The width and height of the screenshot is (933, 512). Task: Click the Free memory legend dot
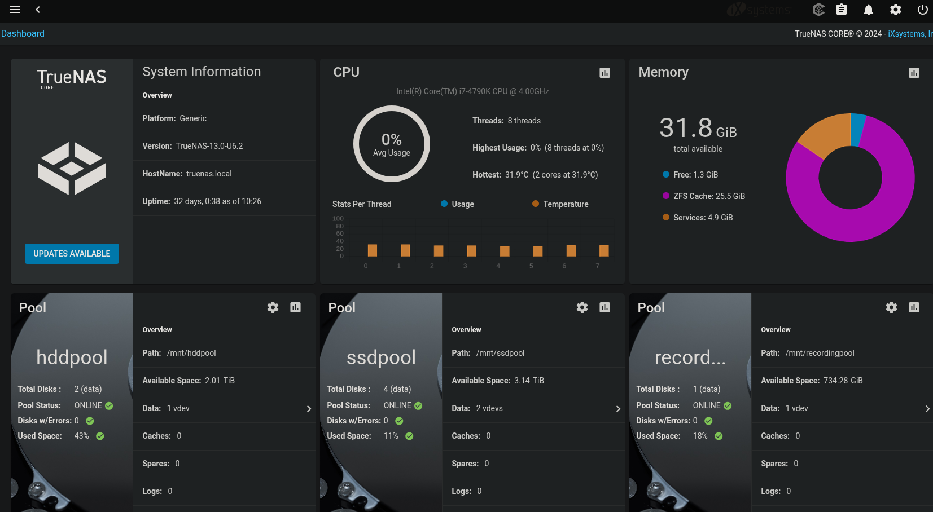pos(666,175)
